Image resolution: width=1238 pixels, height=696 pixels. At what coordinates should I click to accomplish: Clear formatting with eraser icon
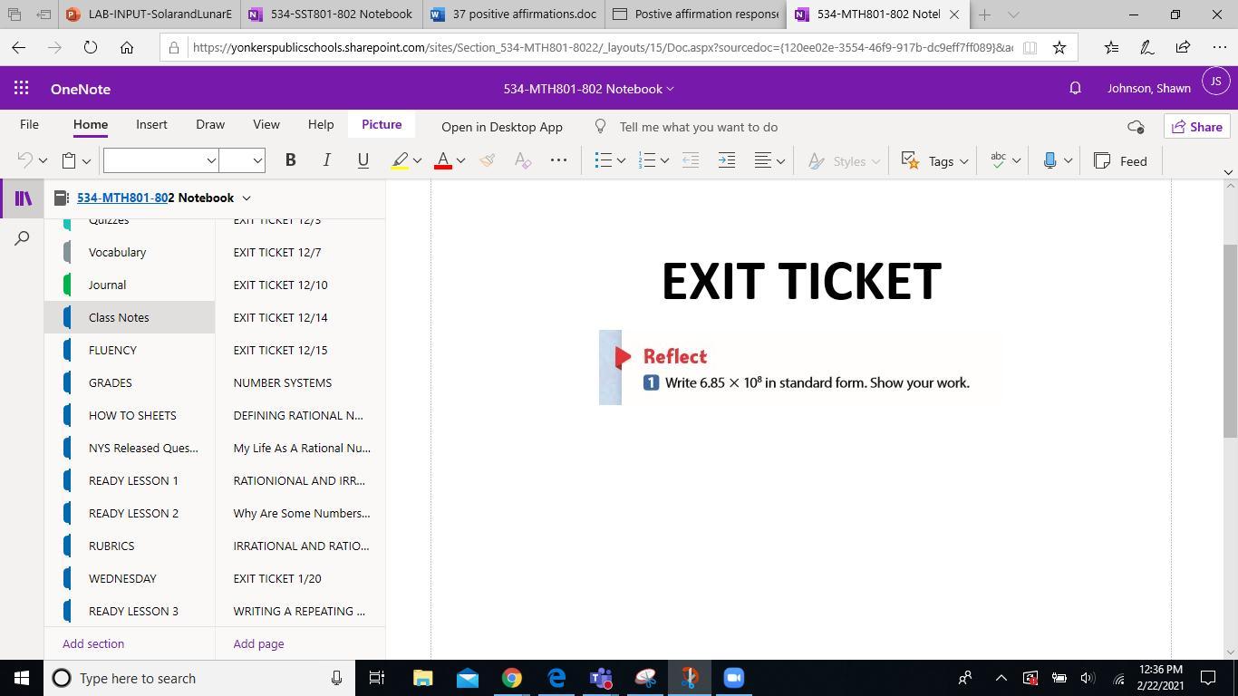tap(522, 160)
